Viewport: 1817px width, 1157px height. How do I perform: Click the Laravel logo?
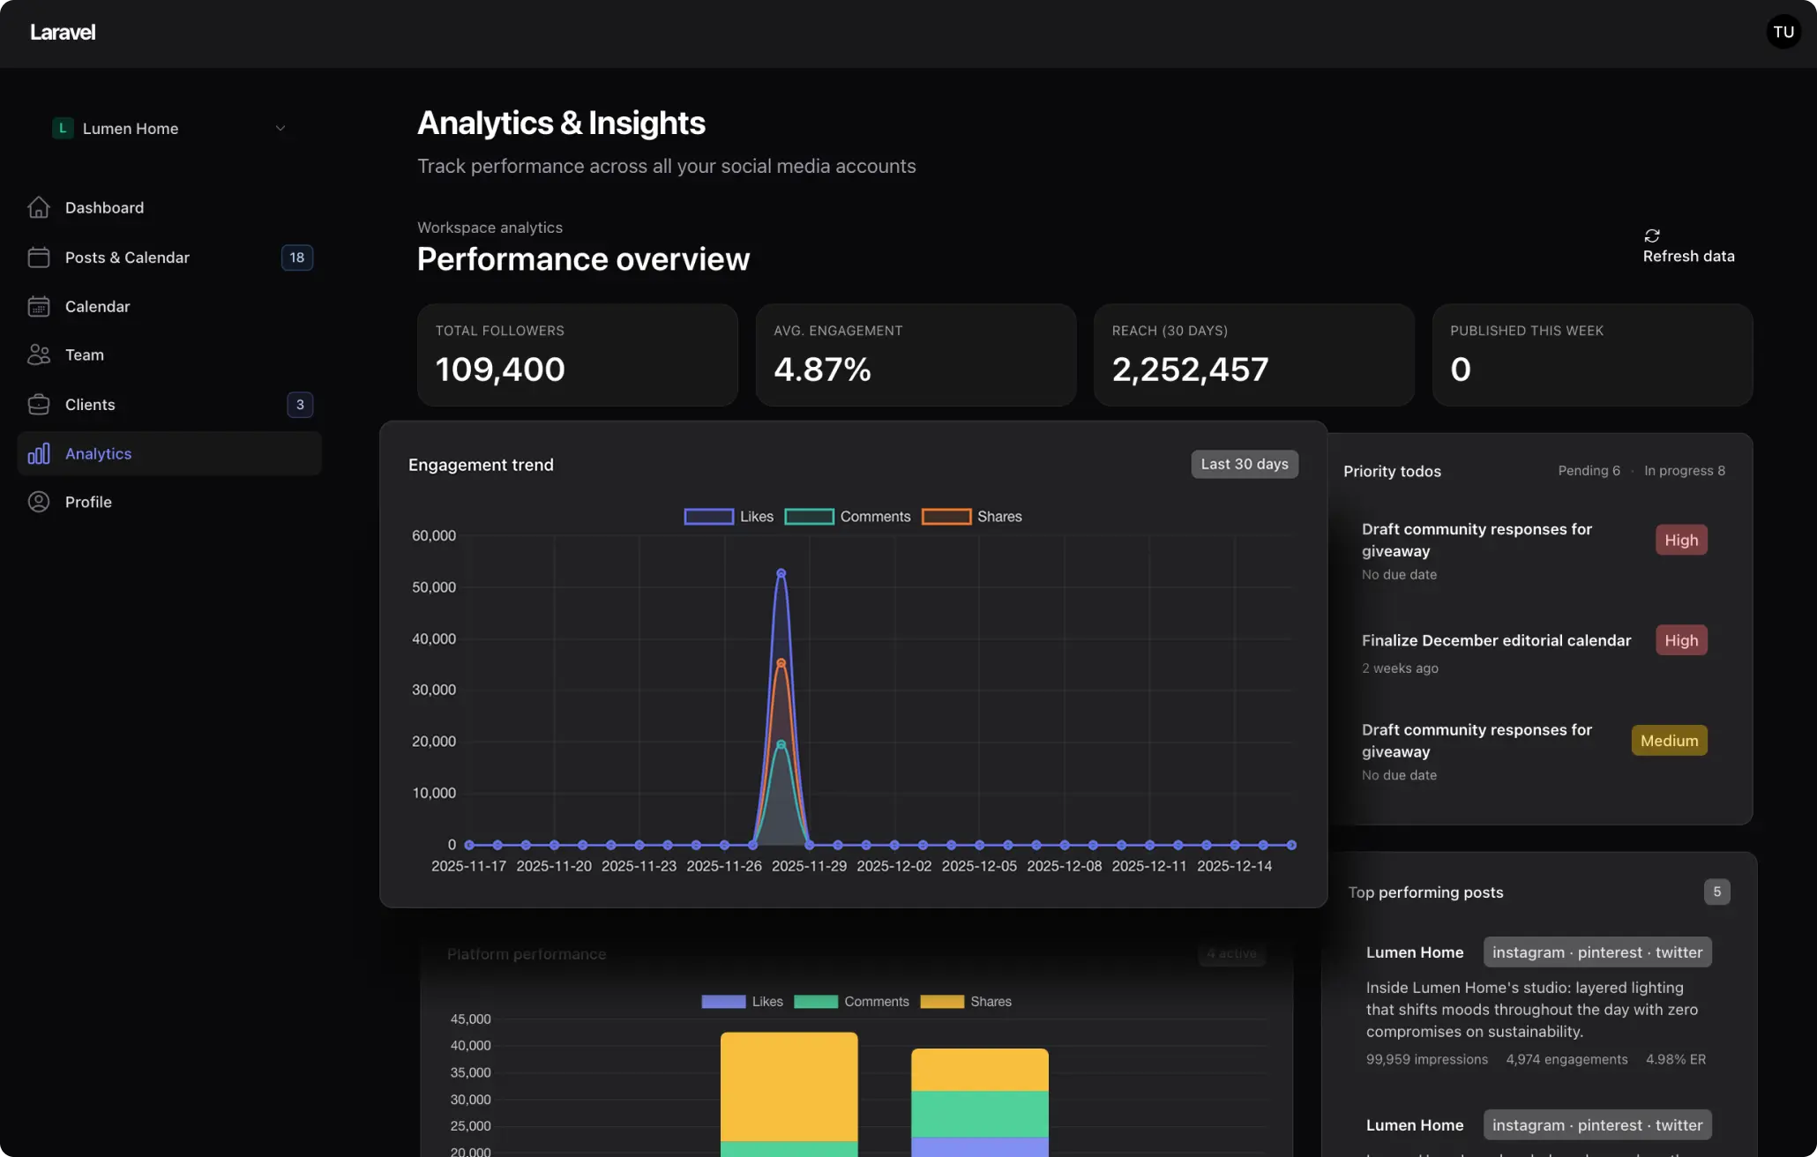63,32
